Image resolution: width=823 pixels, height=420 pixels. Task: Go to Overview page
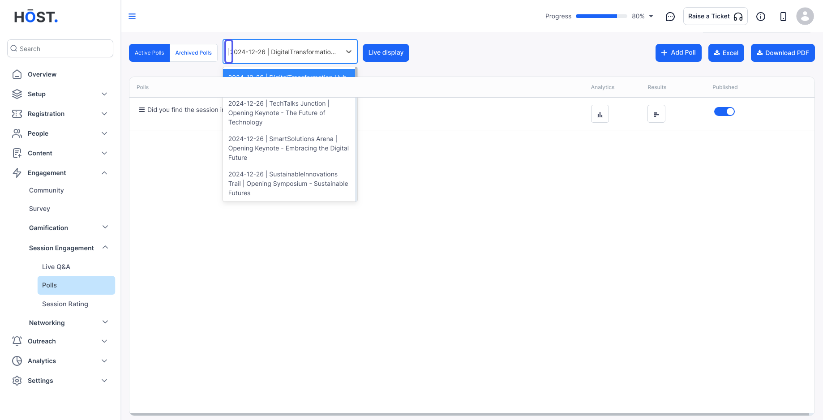[42, 74]
